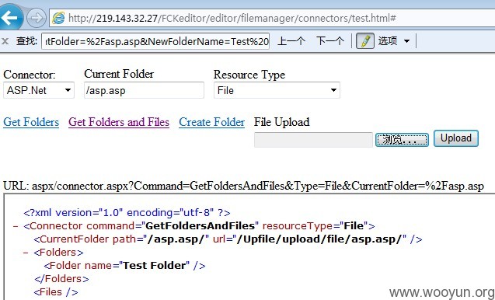Click the Current Folder field containing /asp.asp
The height and width of the screenshot is (300, 495).
[144, 91]
